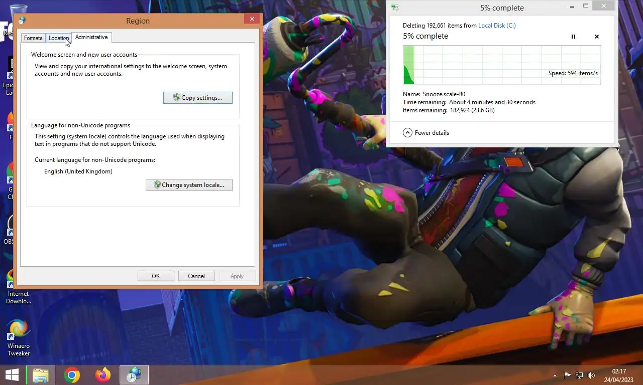Image resolution: width=643 pixels, height=385 pixels.
Task: Click 'Items remaining: 182,924 (23.6 GB)'
Action: [x=449, y=110]
